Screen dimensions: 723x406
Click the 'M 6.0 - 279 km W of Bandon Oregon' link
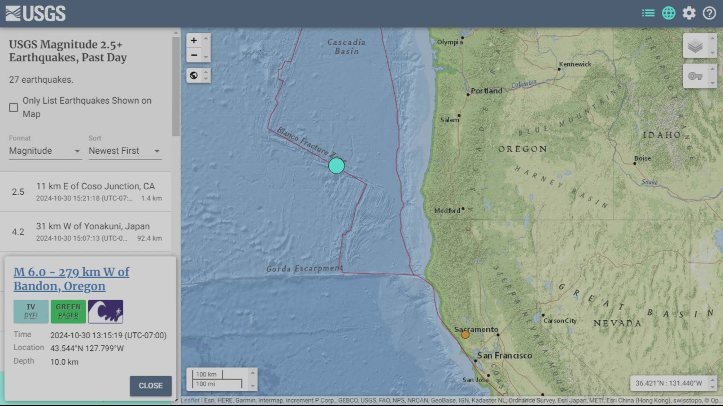point(71,279)
